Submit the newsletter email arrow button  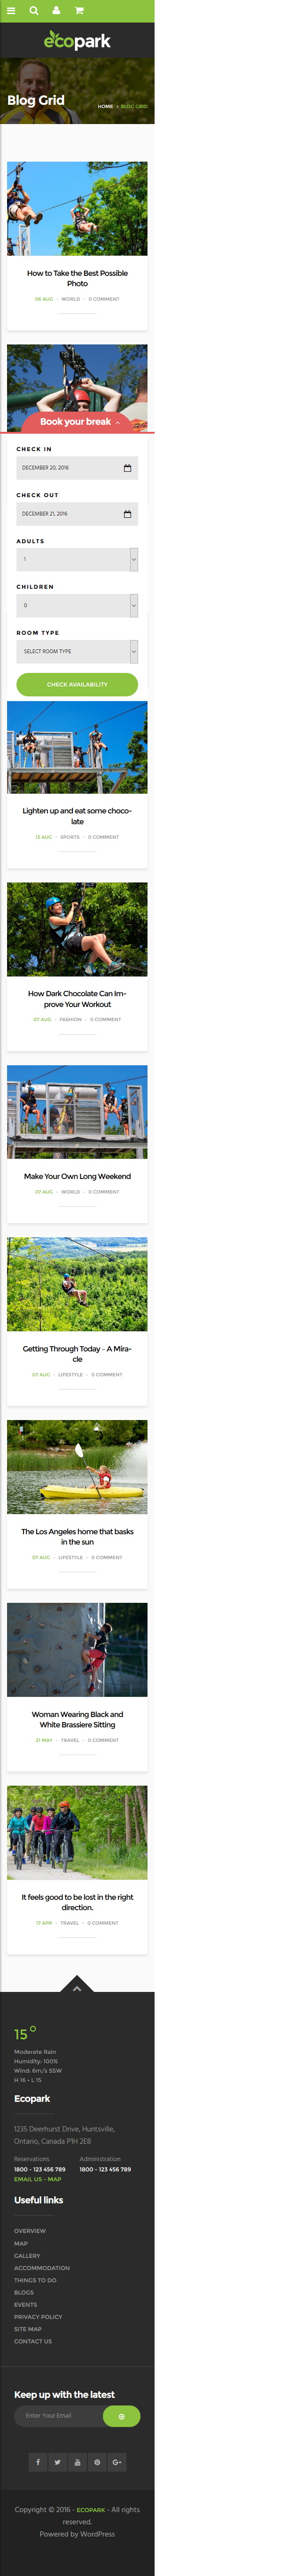pyautogui.click(x=121, y=2415)
